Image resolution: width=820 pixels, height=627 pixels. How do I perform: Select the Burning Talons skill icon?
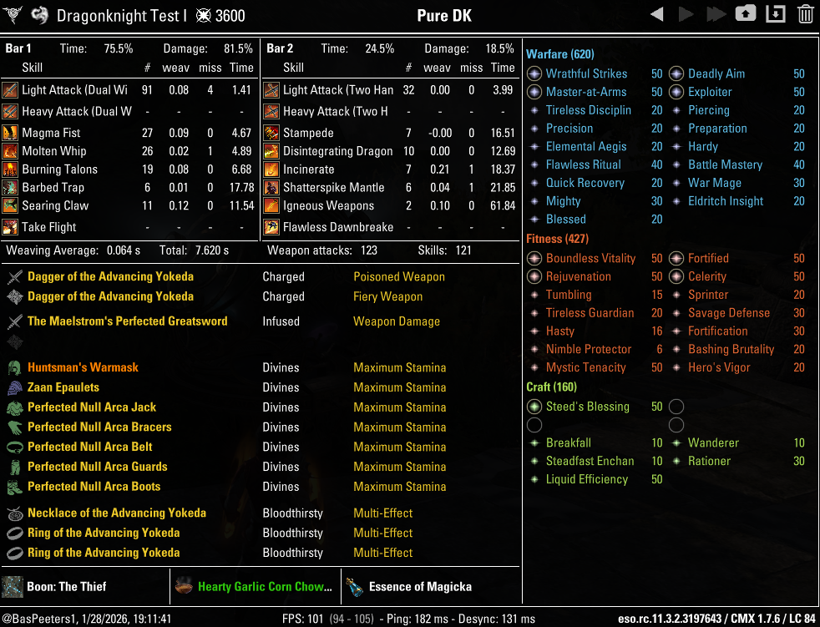(x=10, y=169)
